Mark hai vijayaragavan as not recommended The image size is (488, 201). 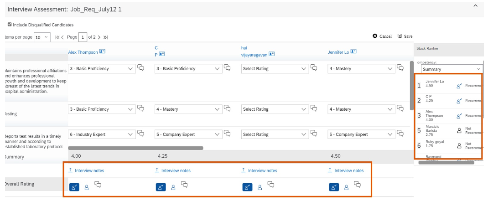tap(260, 187)
